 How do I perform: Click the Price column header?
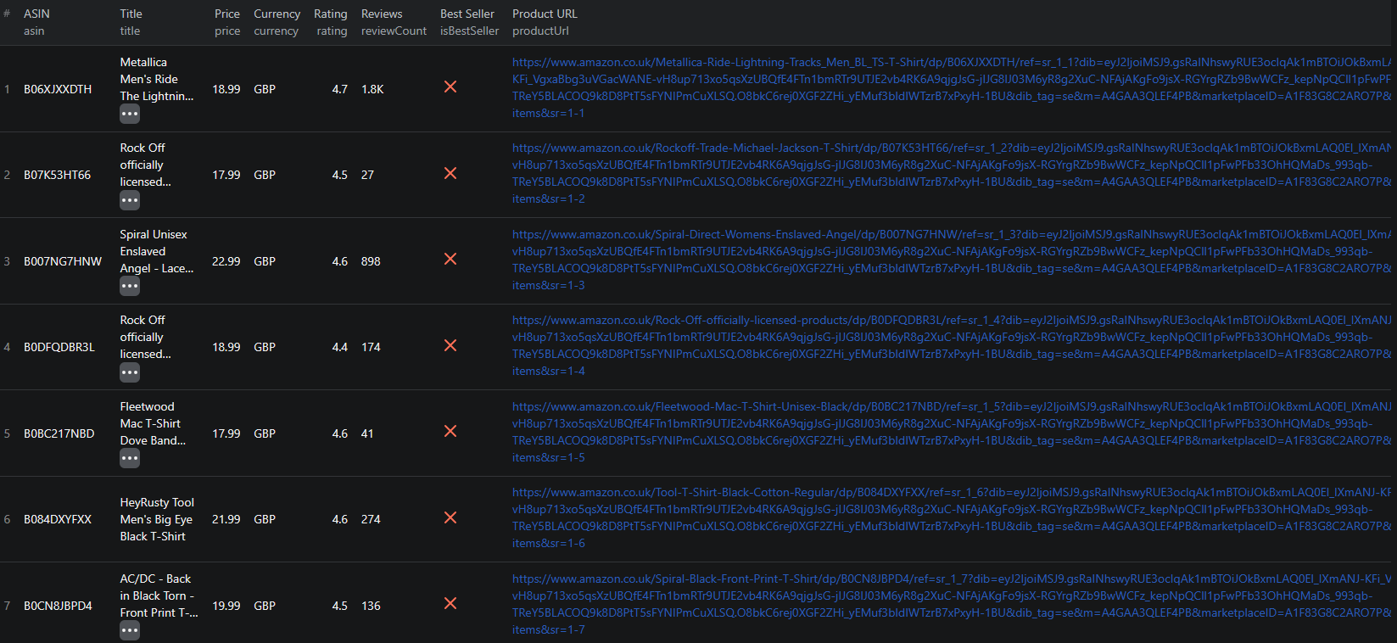click(226, 14)
